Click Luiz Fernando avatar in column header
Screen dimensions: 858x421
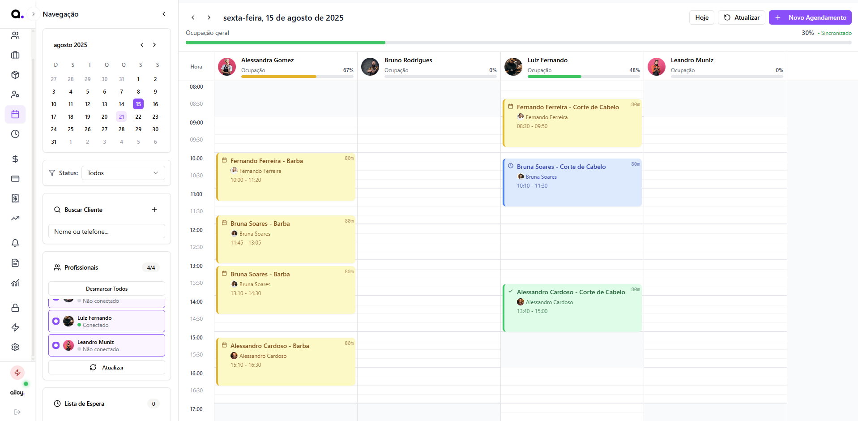coord(513,67)
